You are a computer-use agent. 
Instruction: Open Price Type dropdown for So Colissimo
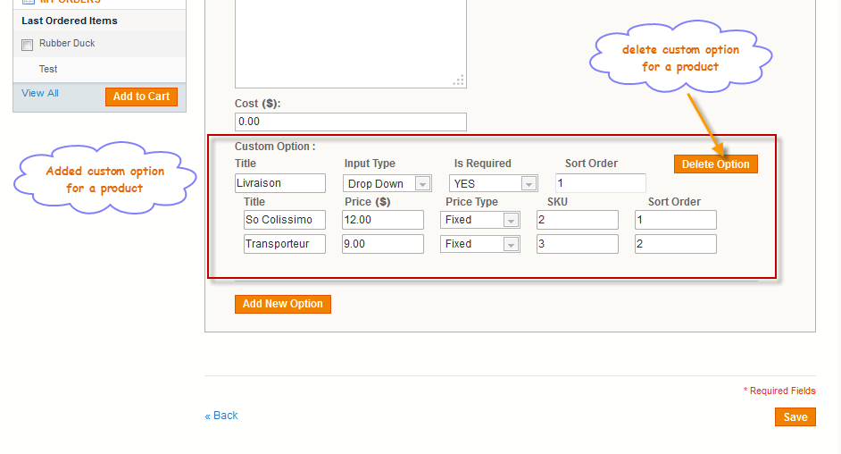click(x=480, y=220)
